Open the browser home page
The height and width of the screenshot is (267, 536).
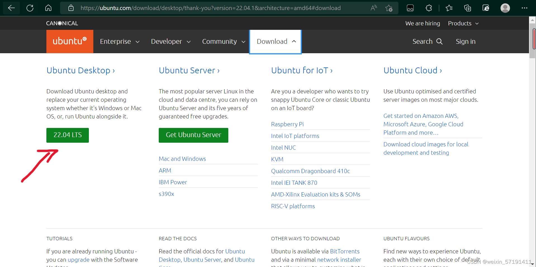click(x=48, y=8)
